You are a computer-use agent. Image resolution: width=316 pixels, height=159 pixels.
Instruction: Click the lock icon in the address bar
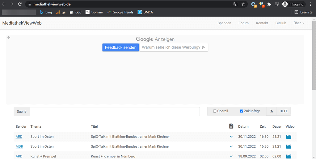(x=30, y=4)
